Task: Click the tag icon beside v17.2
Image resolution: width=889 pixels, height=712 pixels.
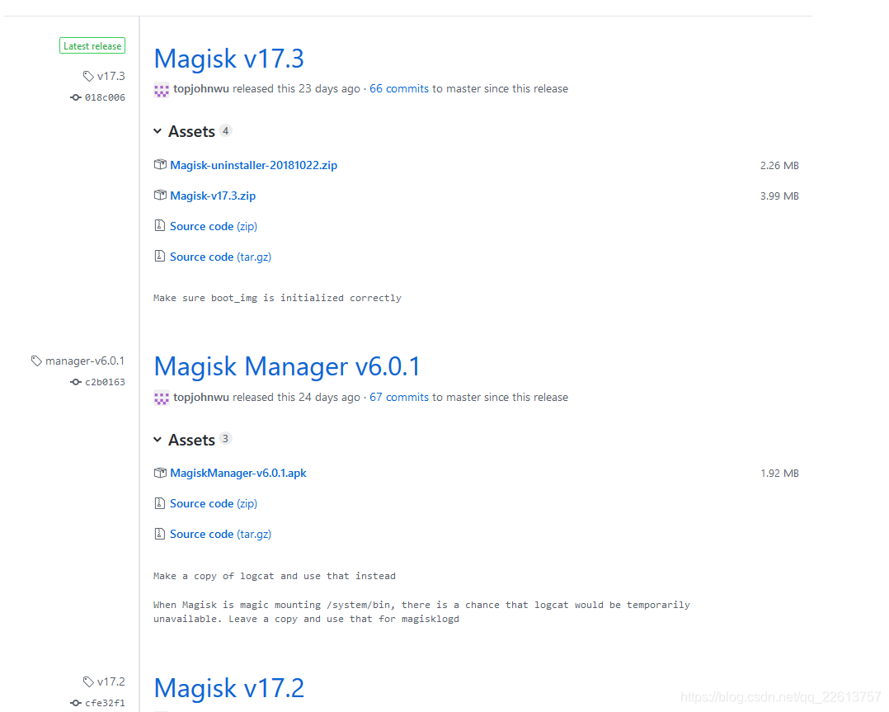Action: pyautogui.click(x=88, y=682)
